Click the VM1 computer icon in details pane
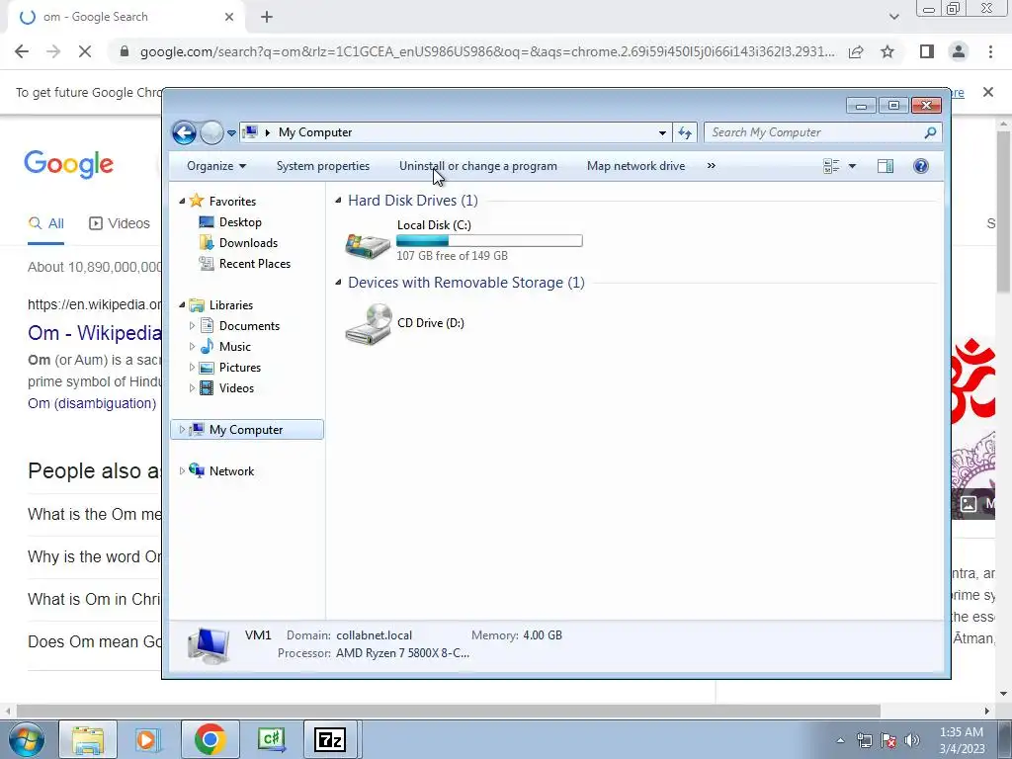1012x759 pixels. point(209,645)
